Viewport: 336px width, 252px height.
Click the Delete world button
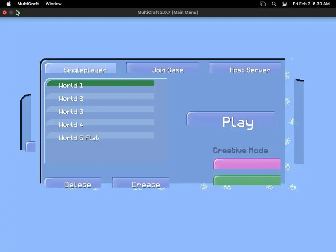pyautogui.click(x=73, y=183)
